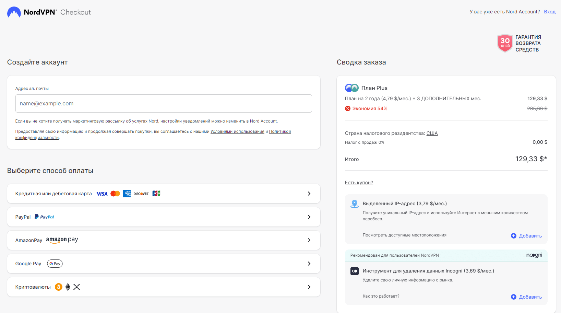
Task: Click the Сводка заказа heading
Action: click(x=361, y=62)
